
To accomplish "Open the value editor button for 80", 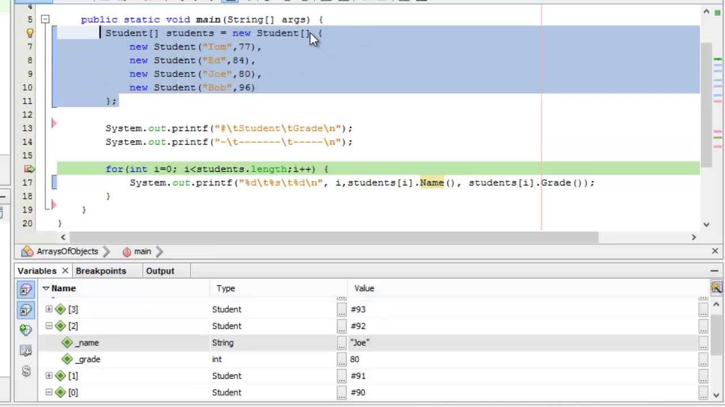I will click(x=703, y=359).
